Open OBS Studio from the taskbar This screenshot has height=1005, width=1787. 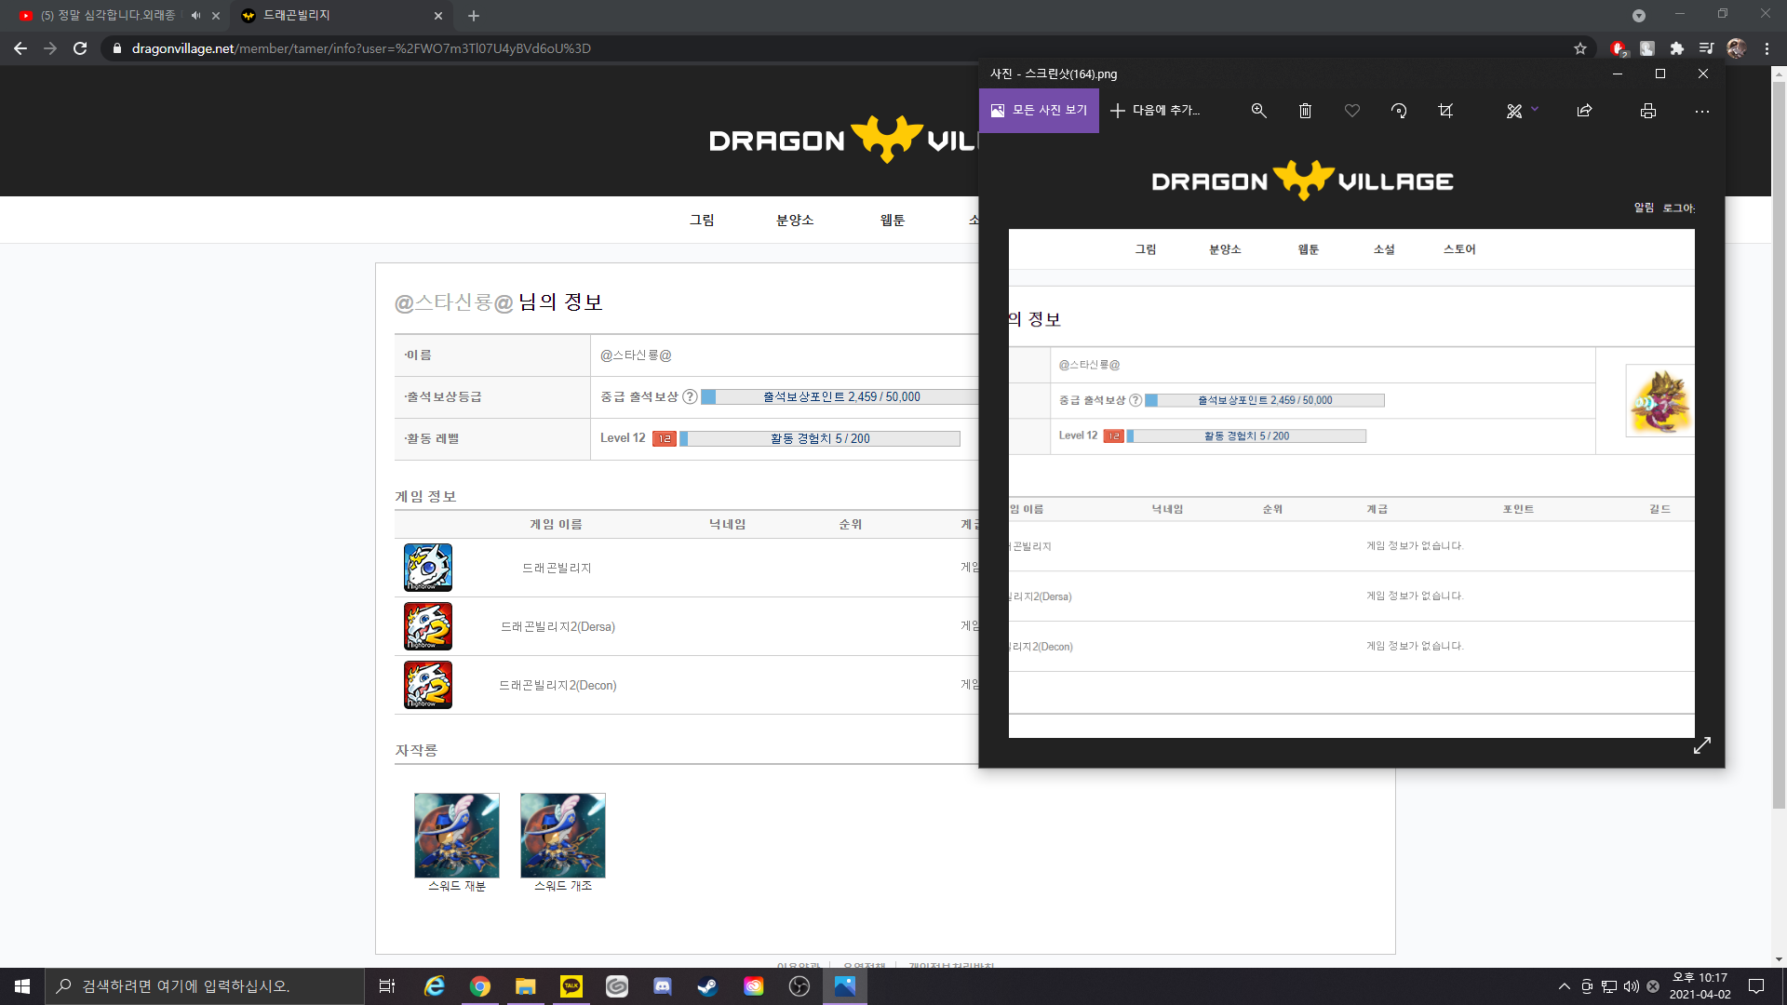(799, 986)
